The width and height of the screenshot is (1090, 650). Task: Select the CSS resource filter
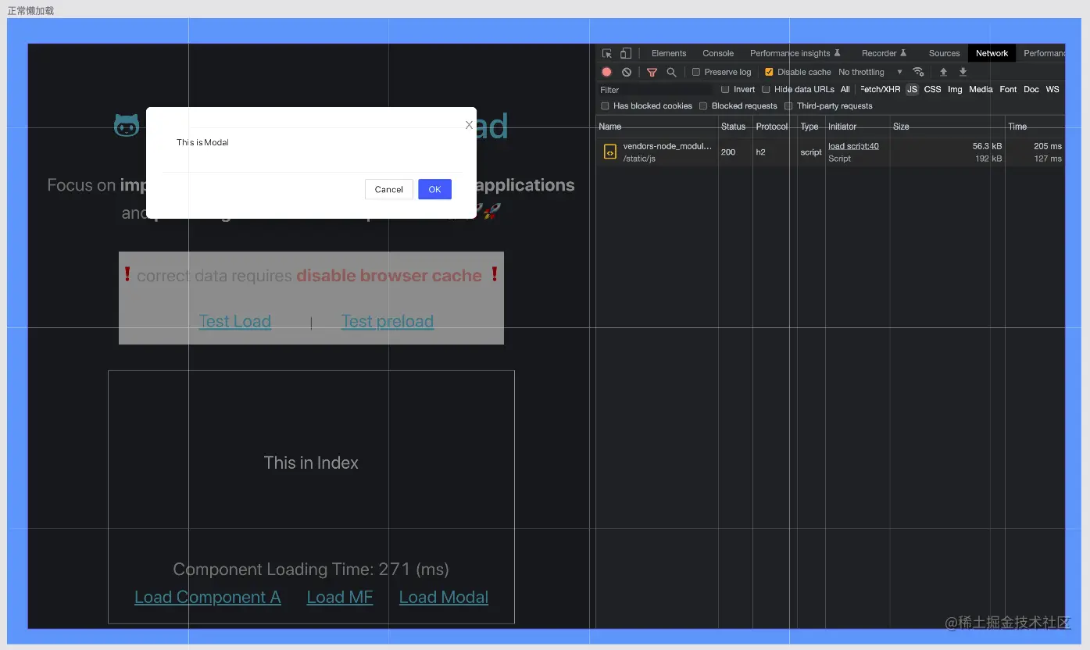[932, 89]
